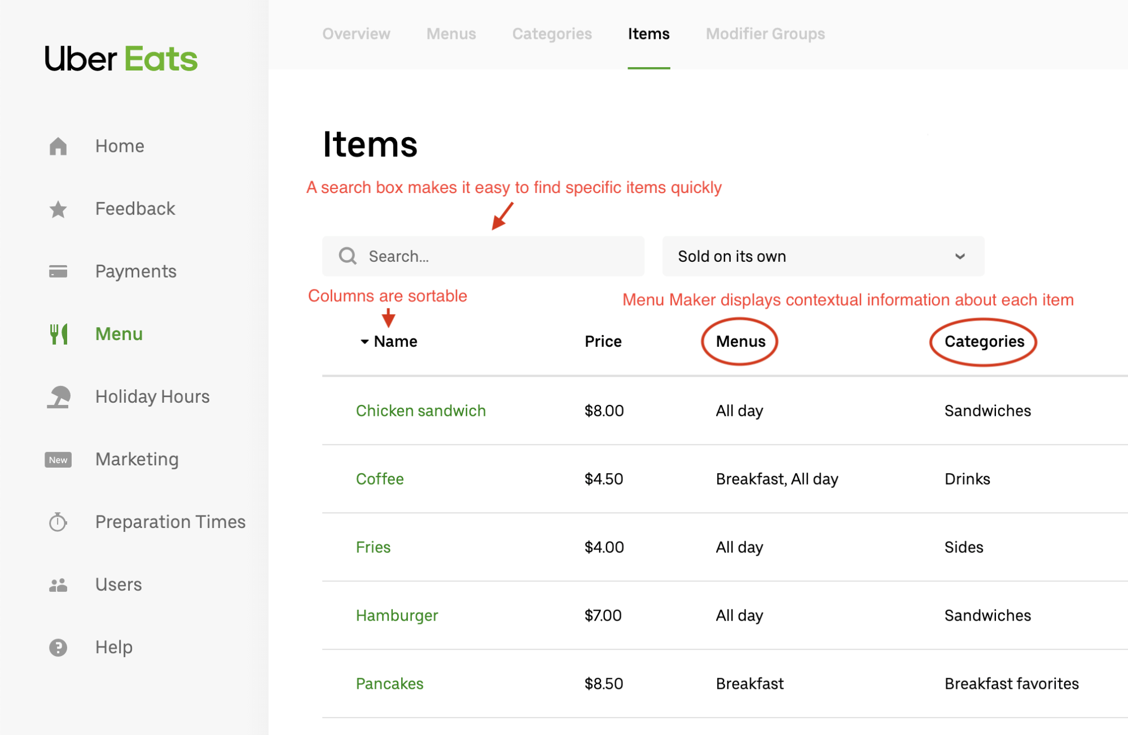Click the New badge beside Marketing
The width and height of the screenshot is (1128, 735).
coord(58,460)
